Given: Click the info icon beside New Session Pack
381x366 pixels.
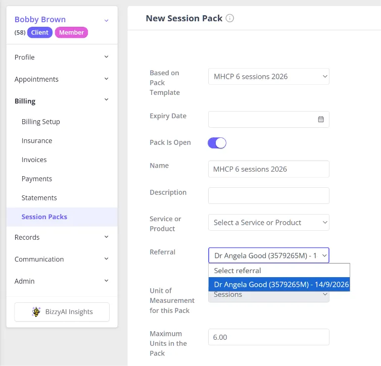Looking at the screenshot, I should tap(229, 18).
